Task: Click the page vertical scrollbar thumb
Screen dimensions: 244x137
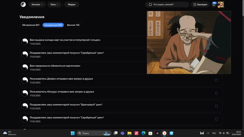Action: [243, 8]
